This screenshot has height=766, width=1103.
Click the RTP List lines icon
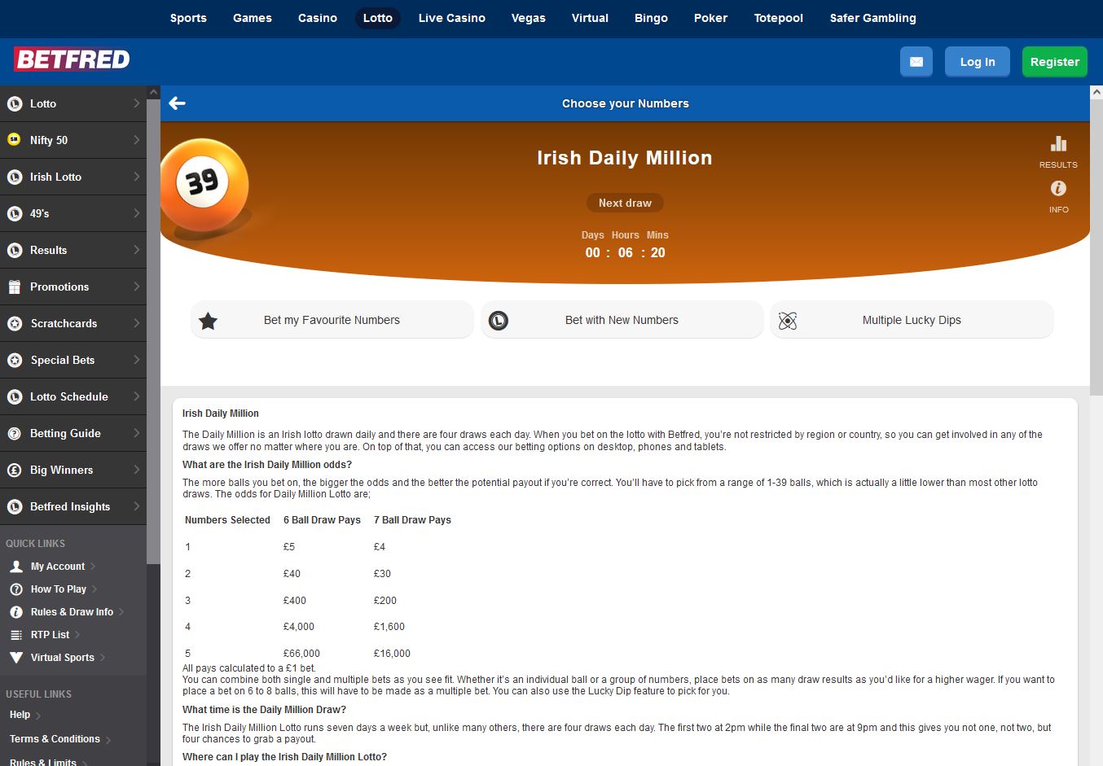click(16, 634)
